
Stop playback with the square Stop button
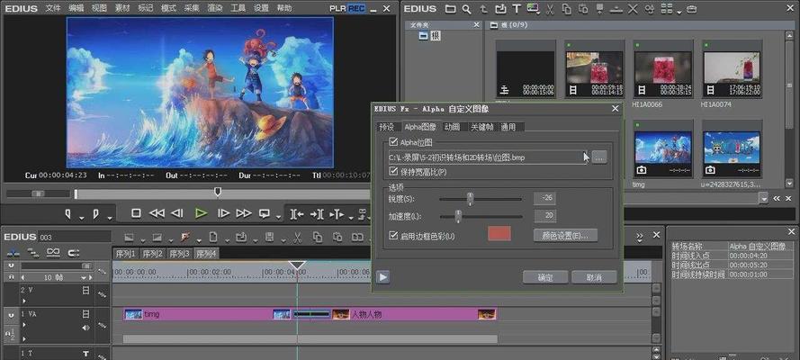pos(136,213)
